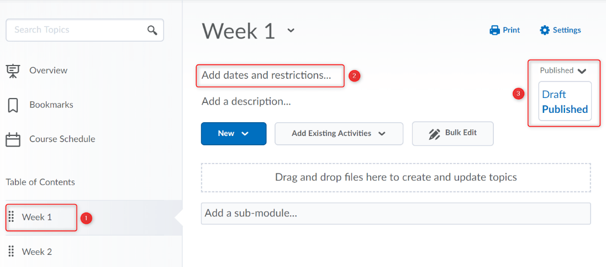Click the Bulk Edit pencil icon
Image resolution: width=606 pixels, height=267 pixels.
pyautogui.click(x=434, y=133)
